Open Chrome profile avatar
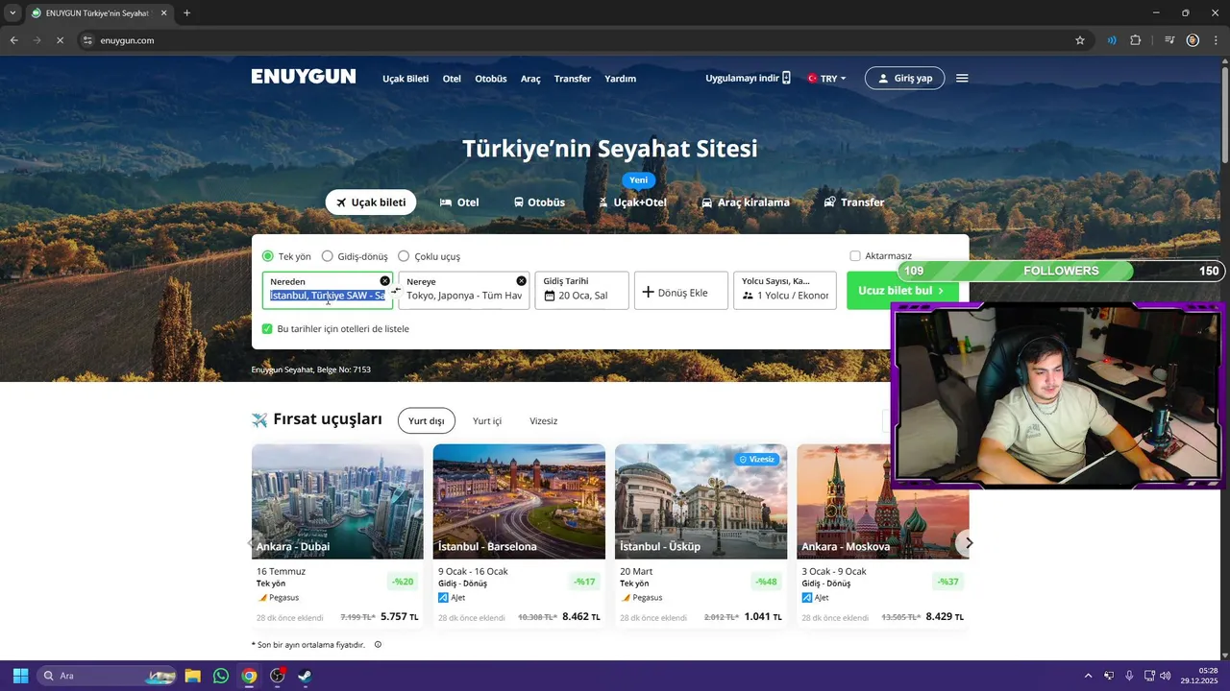1230x691 pixels. pos(1193,40)
